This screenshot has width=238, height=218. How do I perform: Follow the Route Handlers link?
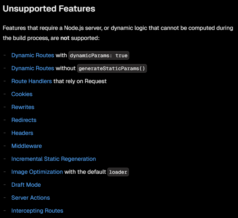pos(31,81)
